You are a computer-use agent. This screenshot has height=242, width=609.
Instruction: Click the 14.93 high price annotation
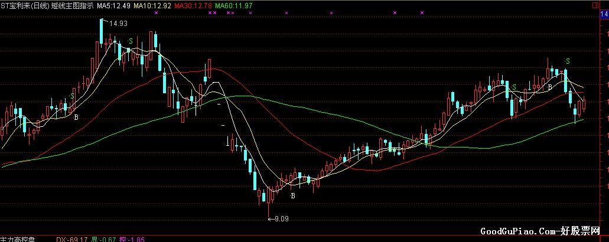(118, 23)
